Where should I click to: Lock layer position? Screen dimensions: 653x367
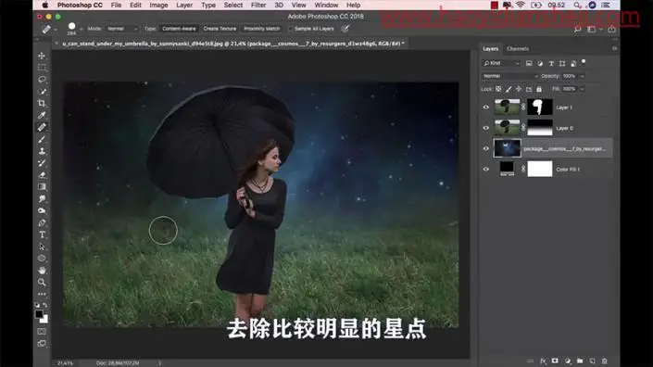tap(519, 89)
